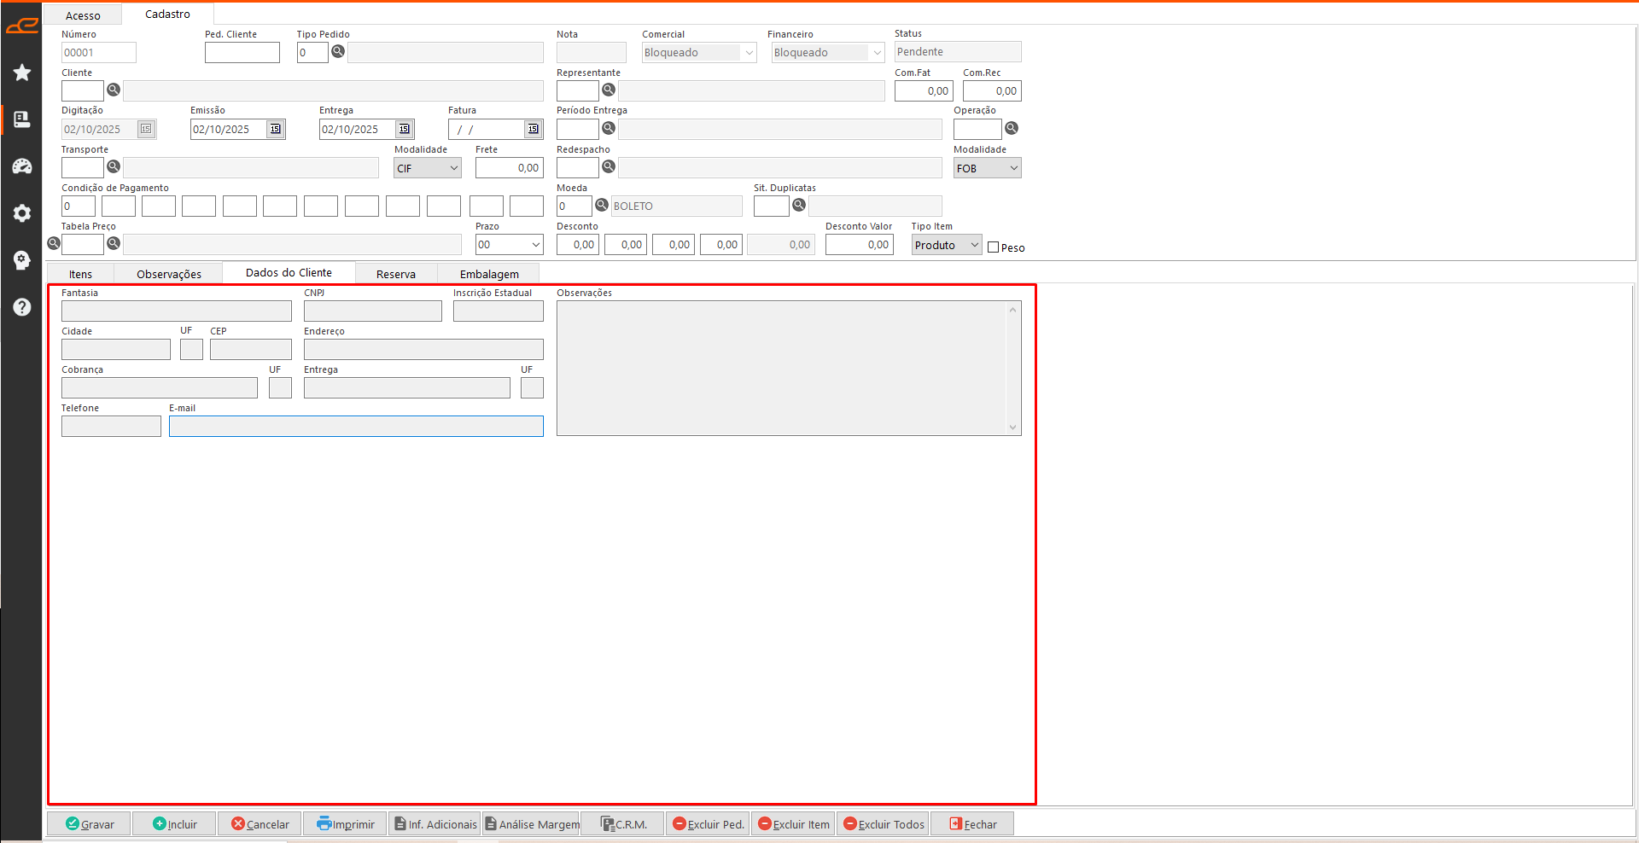Open the dashboard gauge sidebar icon
The width and height of the screenshot is (1639, 843).
pos(22,166)
